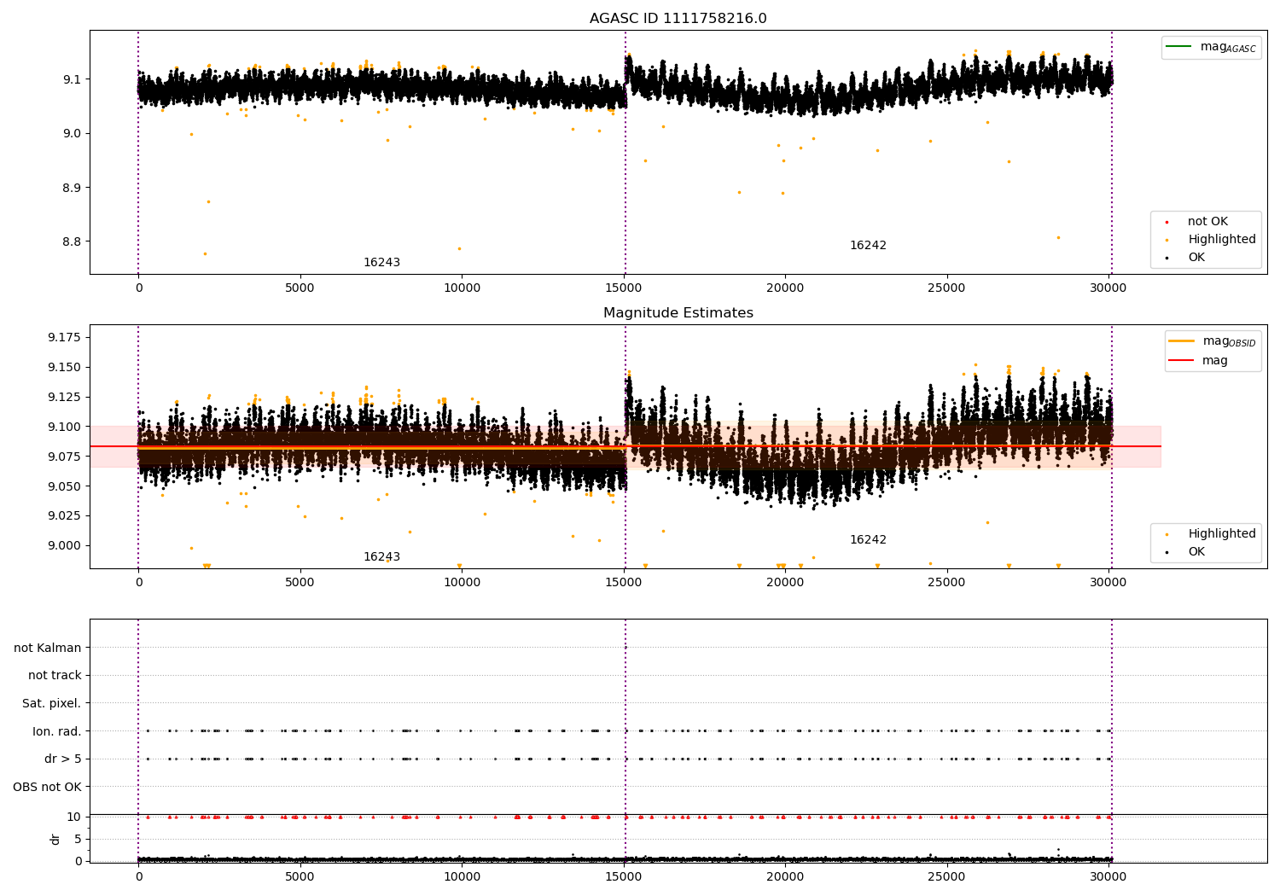
Task: Click the "not Kalman" row label
Action: pos(48,648)
